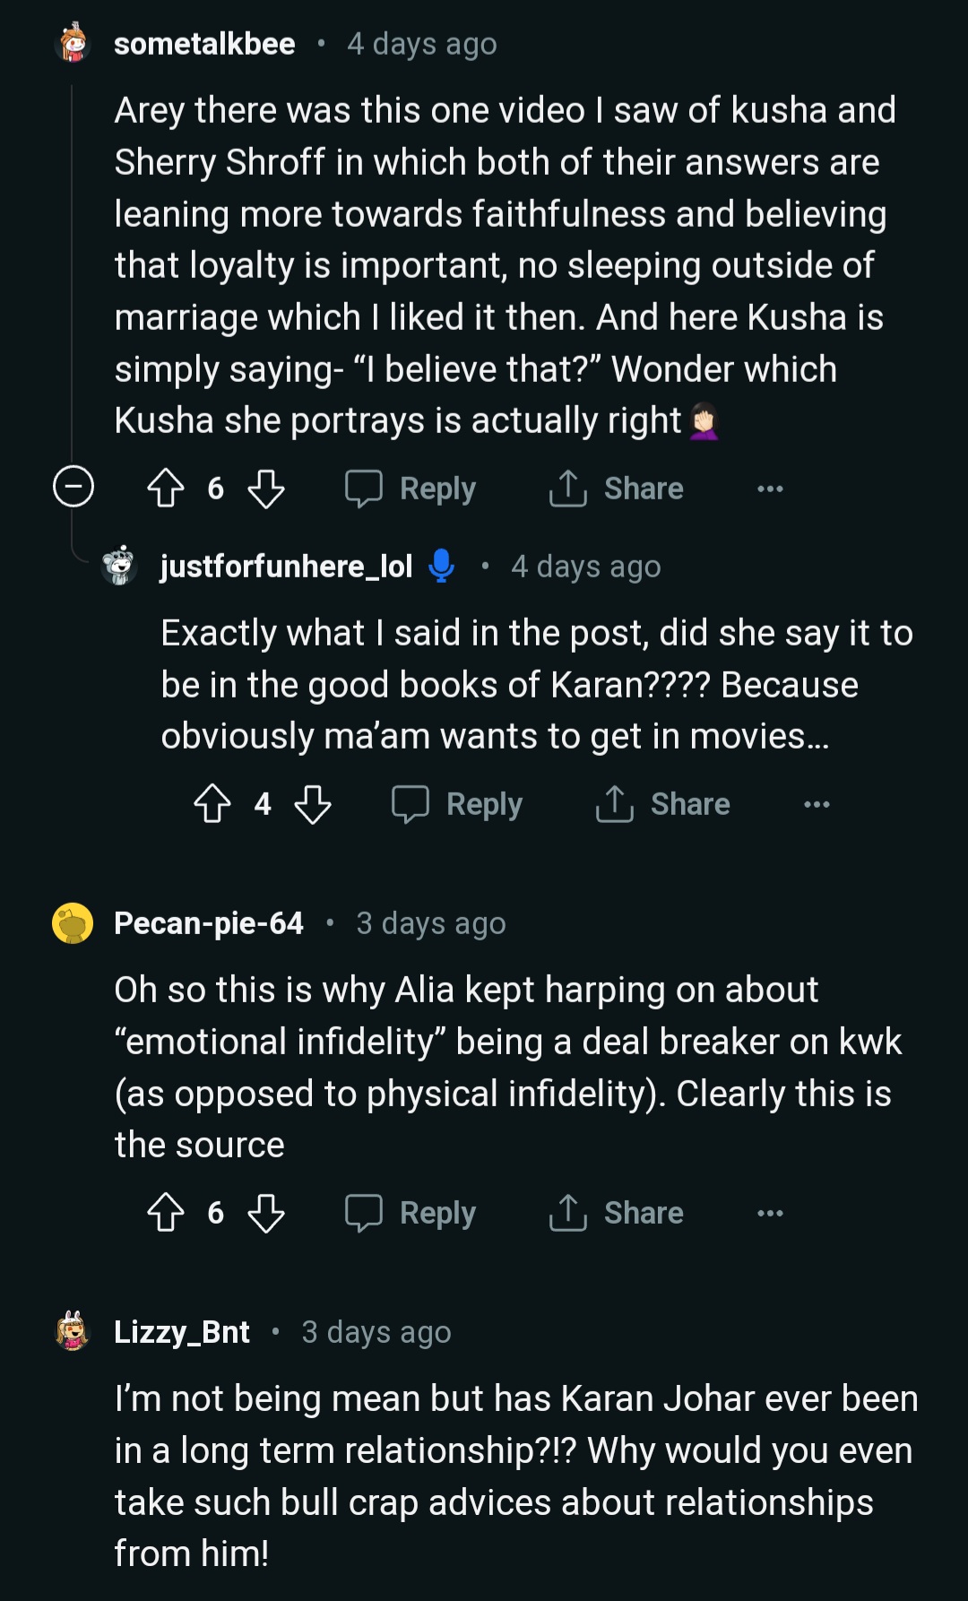Open Lizzy_Bnt's profile avatar
This screenshot has width=968, height=1601.
73,1332
